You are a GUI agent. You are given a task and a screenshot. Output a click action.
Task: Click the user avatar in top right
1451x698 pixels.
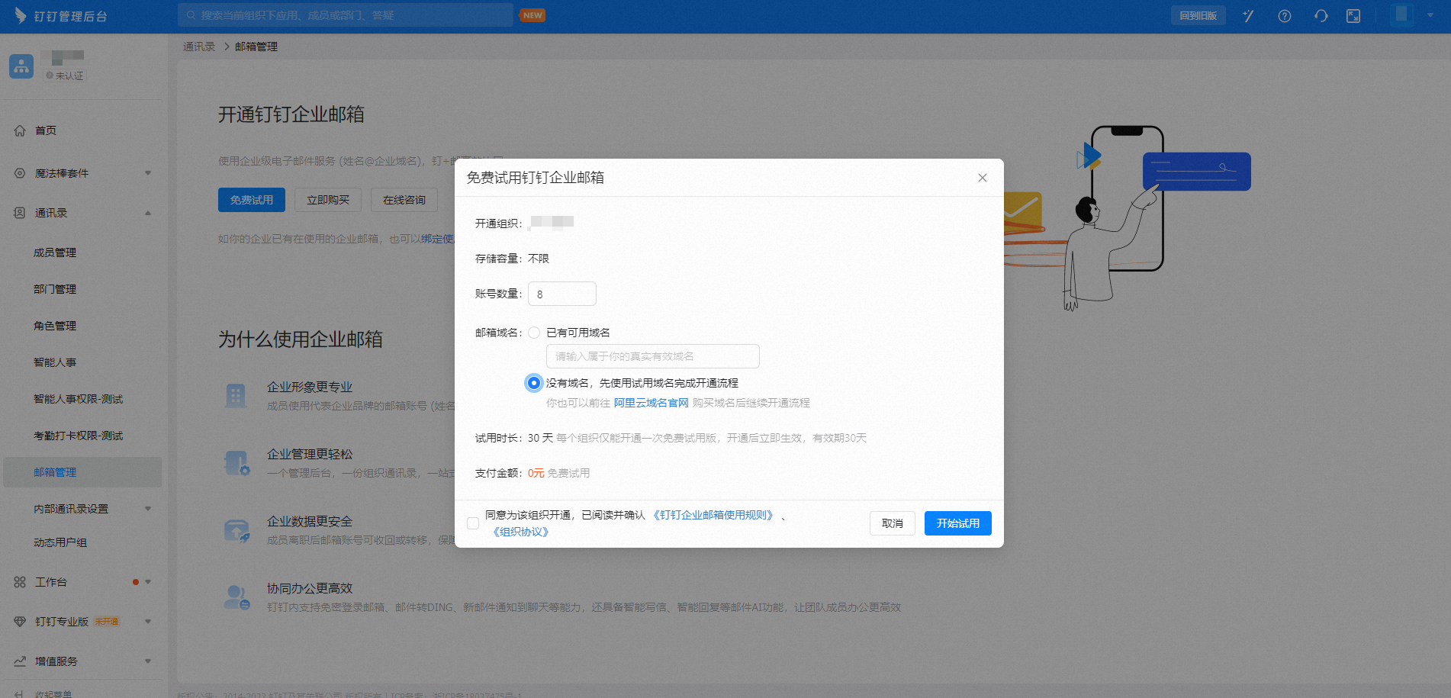pos(1401,15)
